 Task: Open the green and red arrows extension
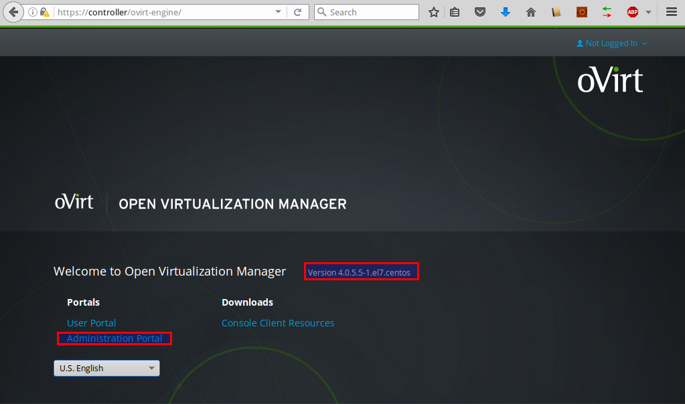tap(607, 12)
